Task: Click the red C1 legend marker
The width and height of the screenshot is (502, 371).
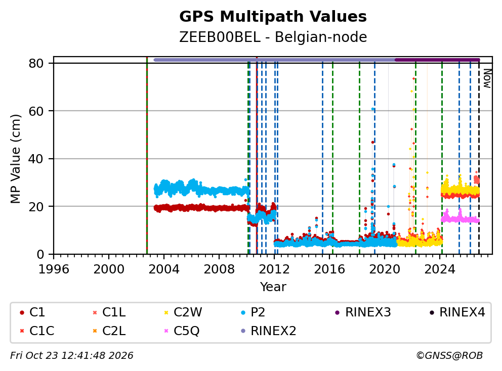Action: (x=22, y=312)
